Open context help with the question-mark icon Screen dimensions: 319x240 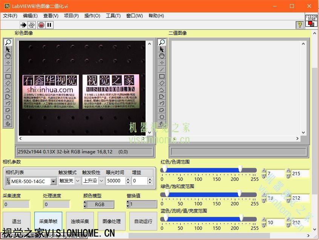pos(299,25)
